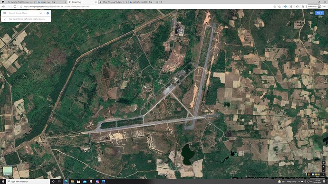Screen dimensions: 328x184
Task: Click the Search Google Maps field
Action: click(23, 13)
